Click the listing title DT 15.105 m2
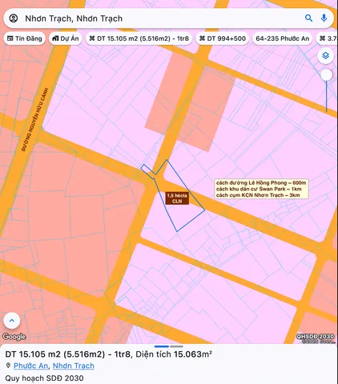338x384 pixels. pos(108,354)
